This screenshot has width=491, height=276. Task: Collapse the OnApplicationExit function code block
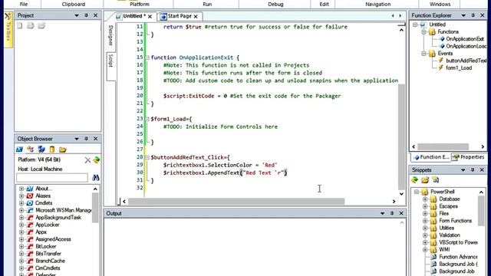click(147, 58)
